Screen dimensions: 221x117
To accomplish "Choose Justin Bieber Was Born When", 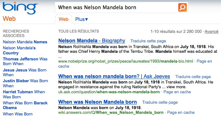I will [25, 83].
